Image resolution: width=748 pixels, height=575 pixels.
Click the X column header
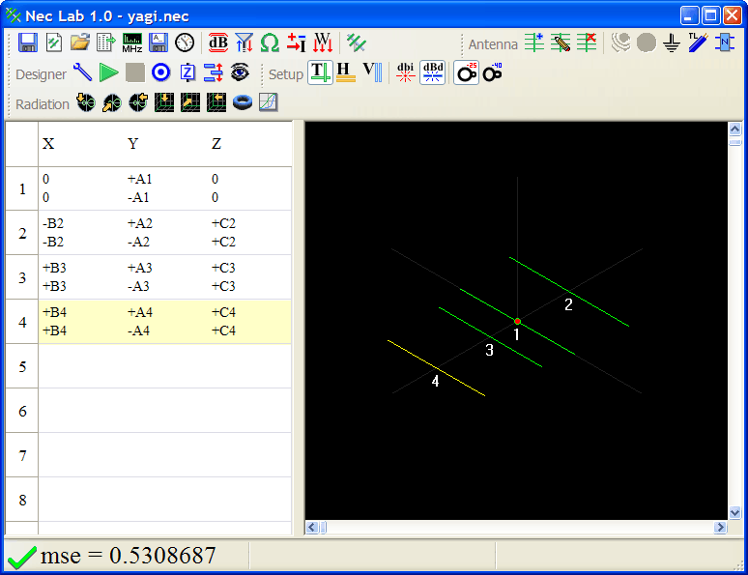[48, 144]
